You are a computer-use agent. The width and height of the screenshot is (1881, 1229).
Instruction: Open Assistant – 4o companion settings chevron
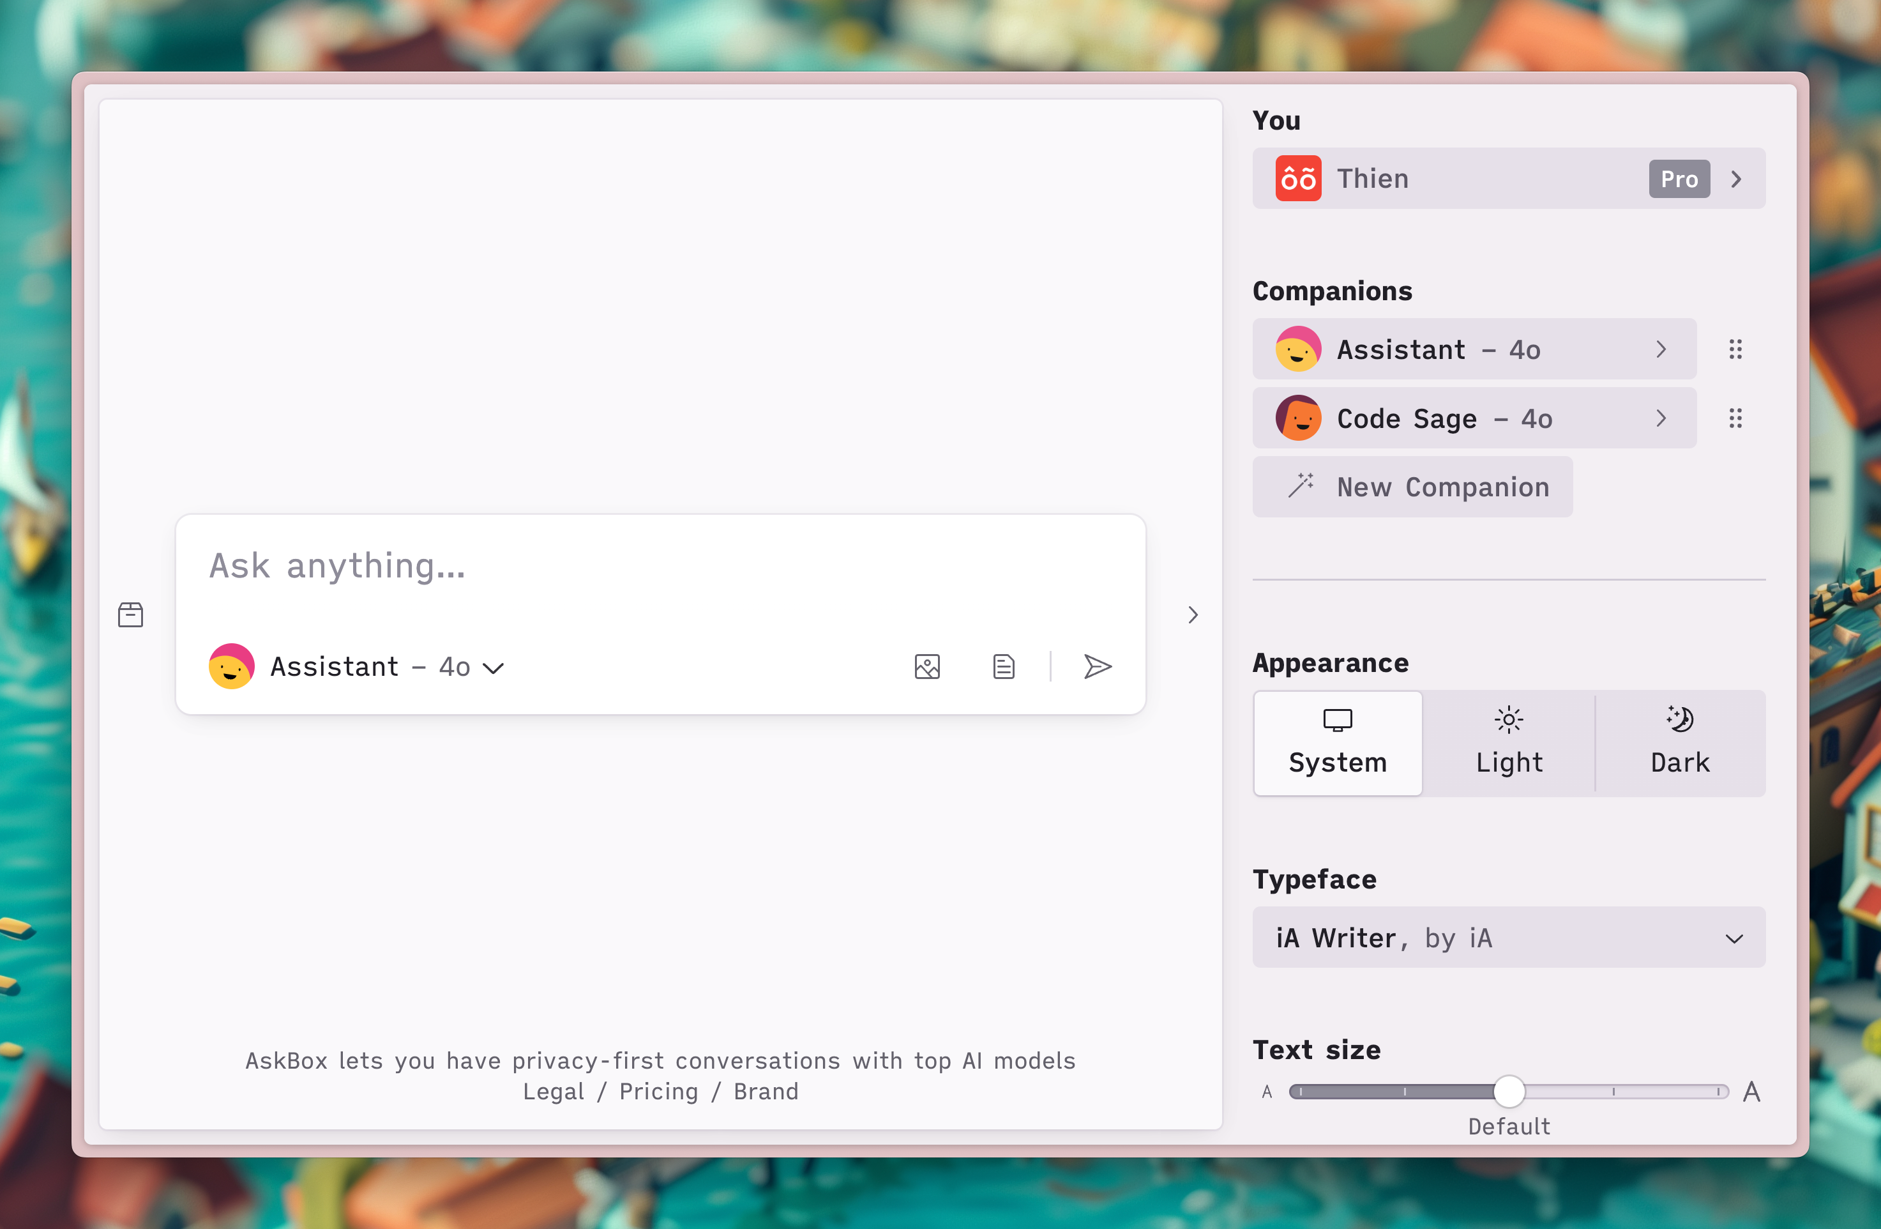click(x=1661, y=349)
